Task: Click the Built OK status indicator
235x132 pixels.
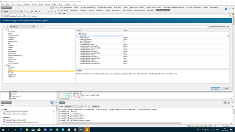Action: (208, 126)
